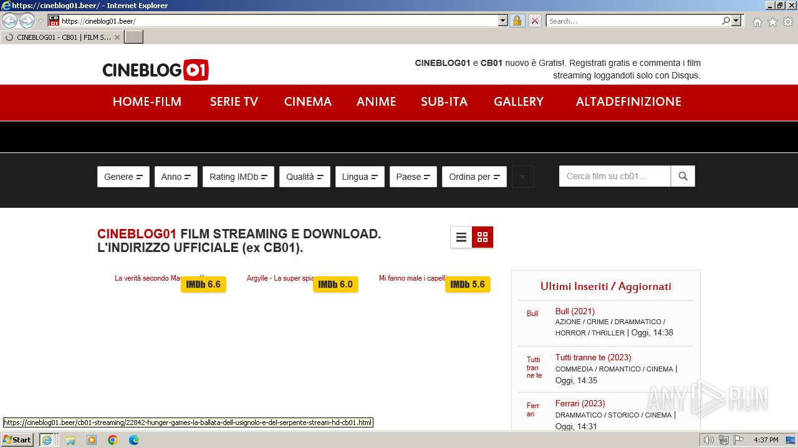Launch Chrome from the taskbar

tap(113, 440)
